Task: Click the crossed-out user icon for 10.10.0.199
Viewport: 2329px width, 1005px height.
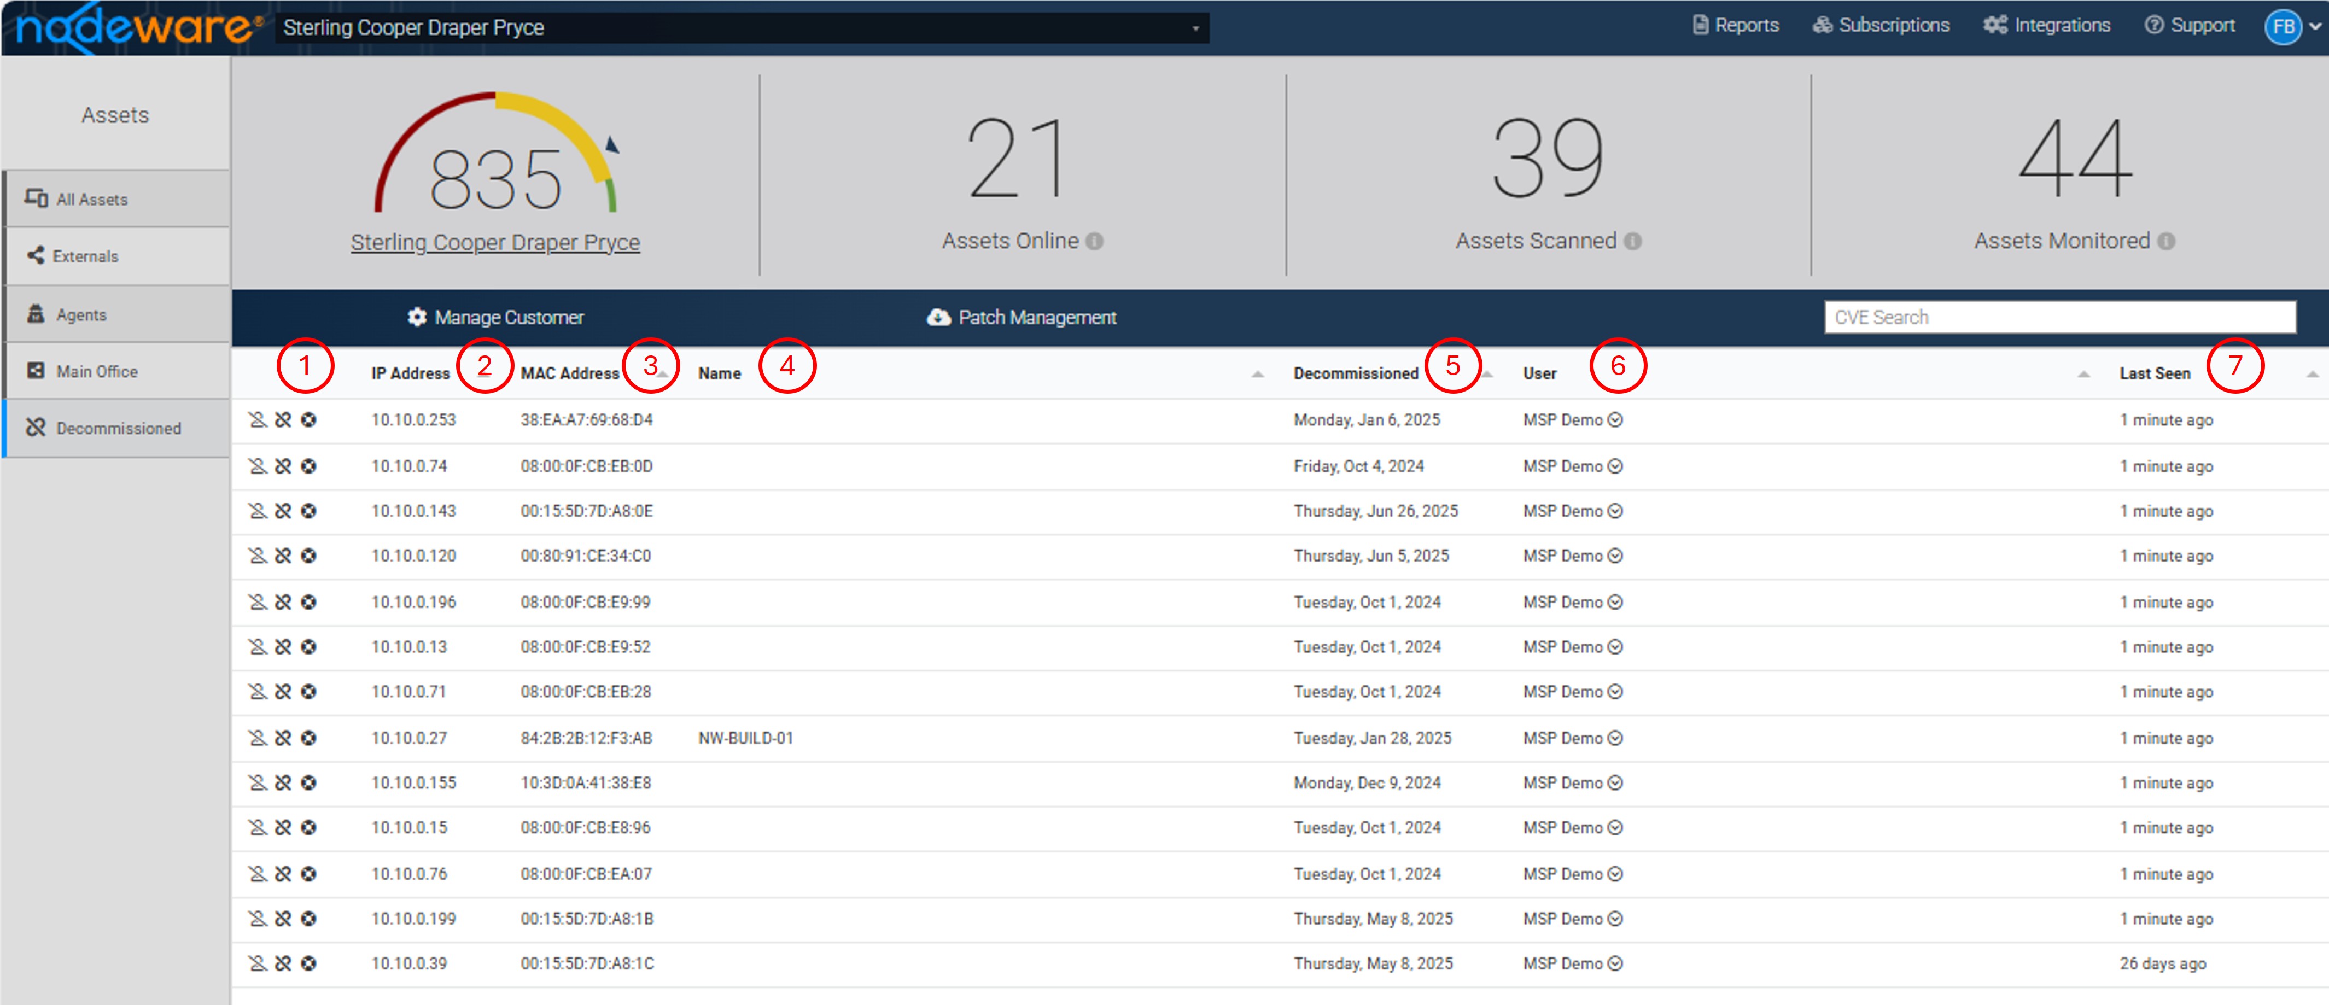Action: tap(258, 919)
